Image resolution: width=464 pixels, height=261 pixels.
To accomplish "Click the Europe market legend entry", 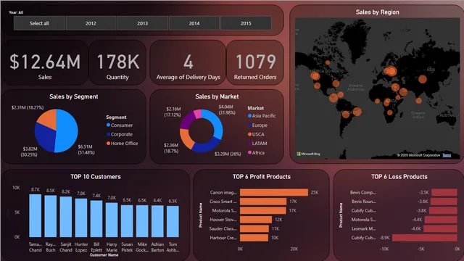I will tap(257, 125).
